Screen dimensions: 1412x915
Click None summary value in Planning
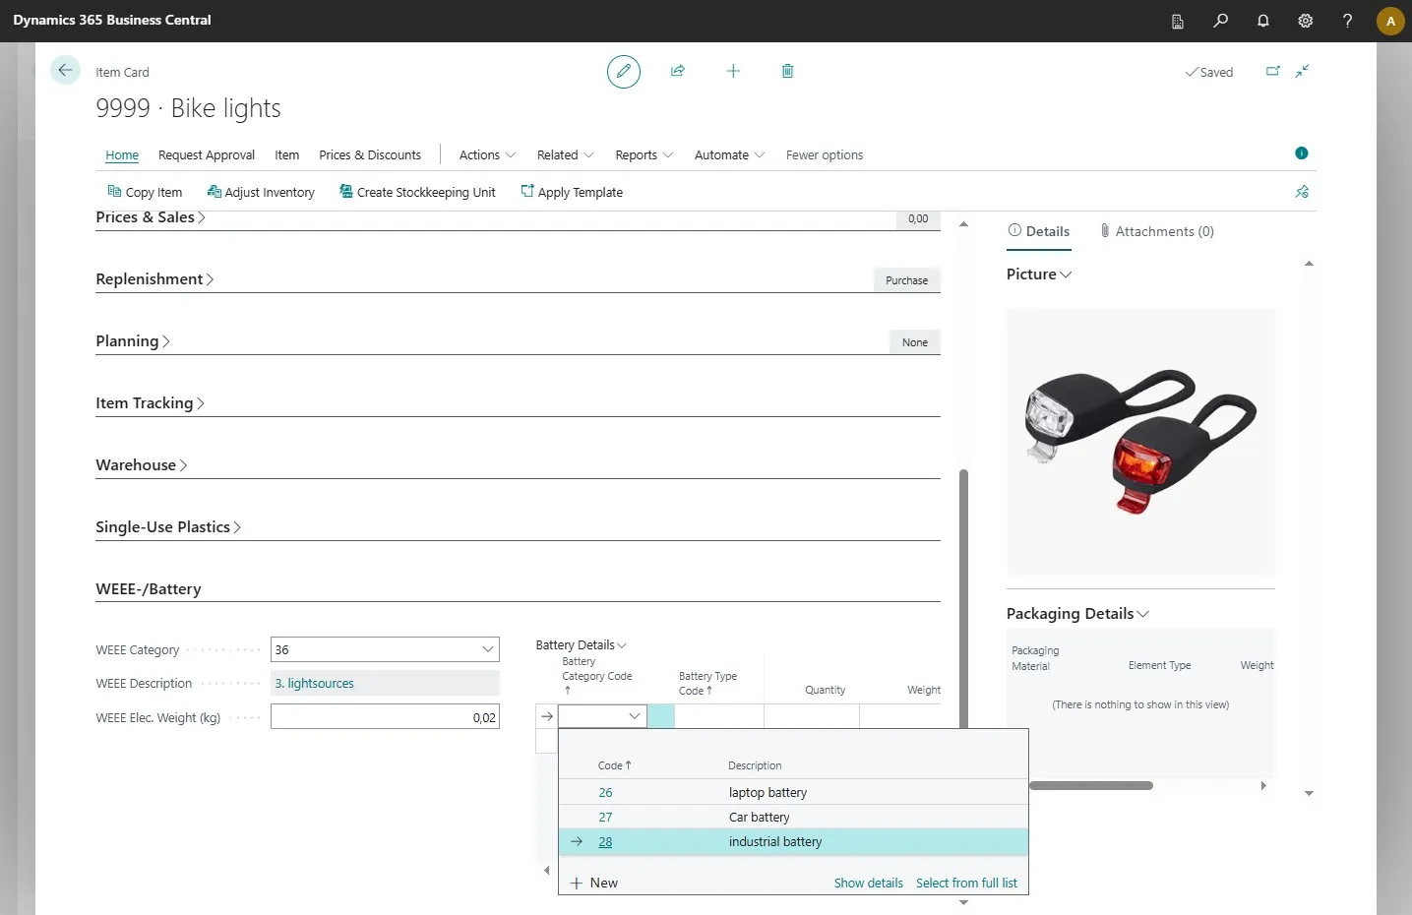pyautogui.click(x=915, y=342)
